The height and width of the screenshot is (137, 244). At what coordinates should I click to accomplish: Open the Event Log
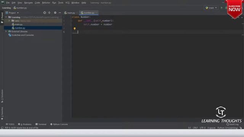(x=232, y=124)
